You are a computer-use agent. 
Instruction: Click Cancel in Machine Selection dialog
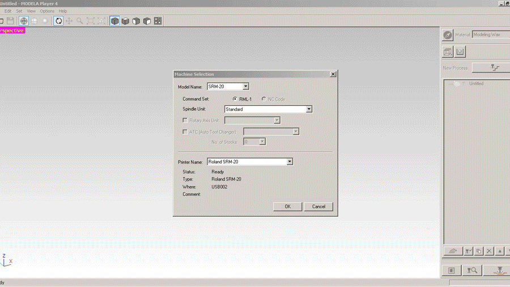pyautogui.click(x=318, y=207)
